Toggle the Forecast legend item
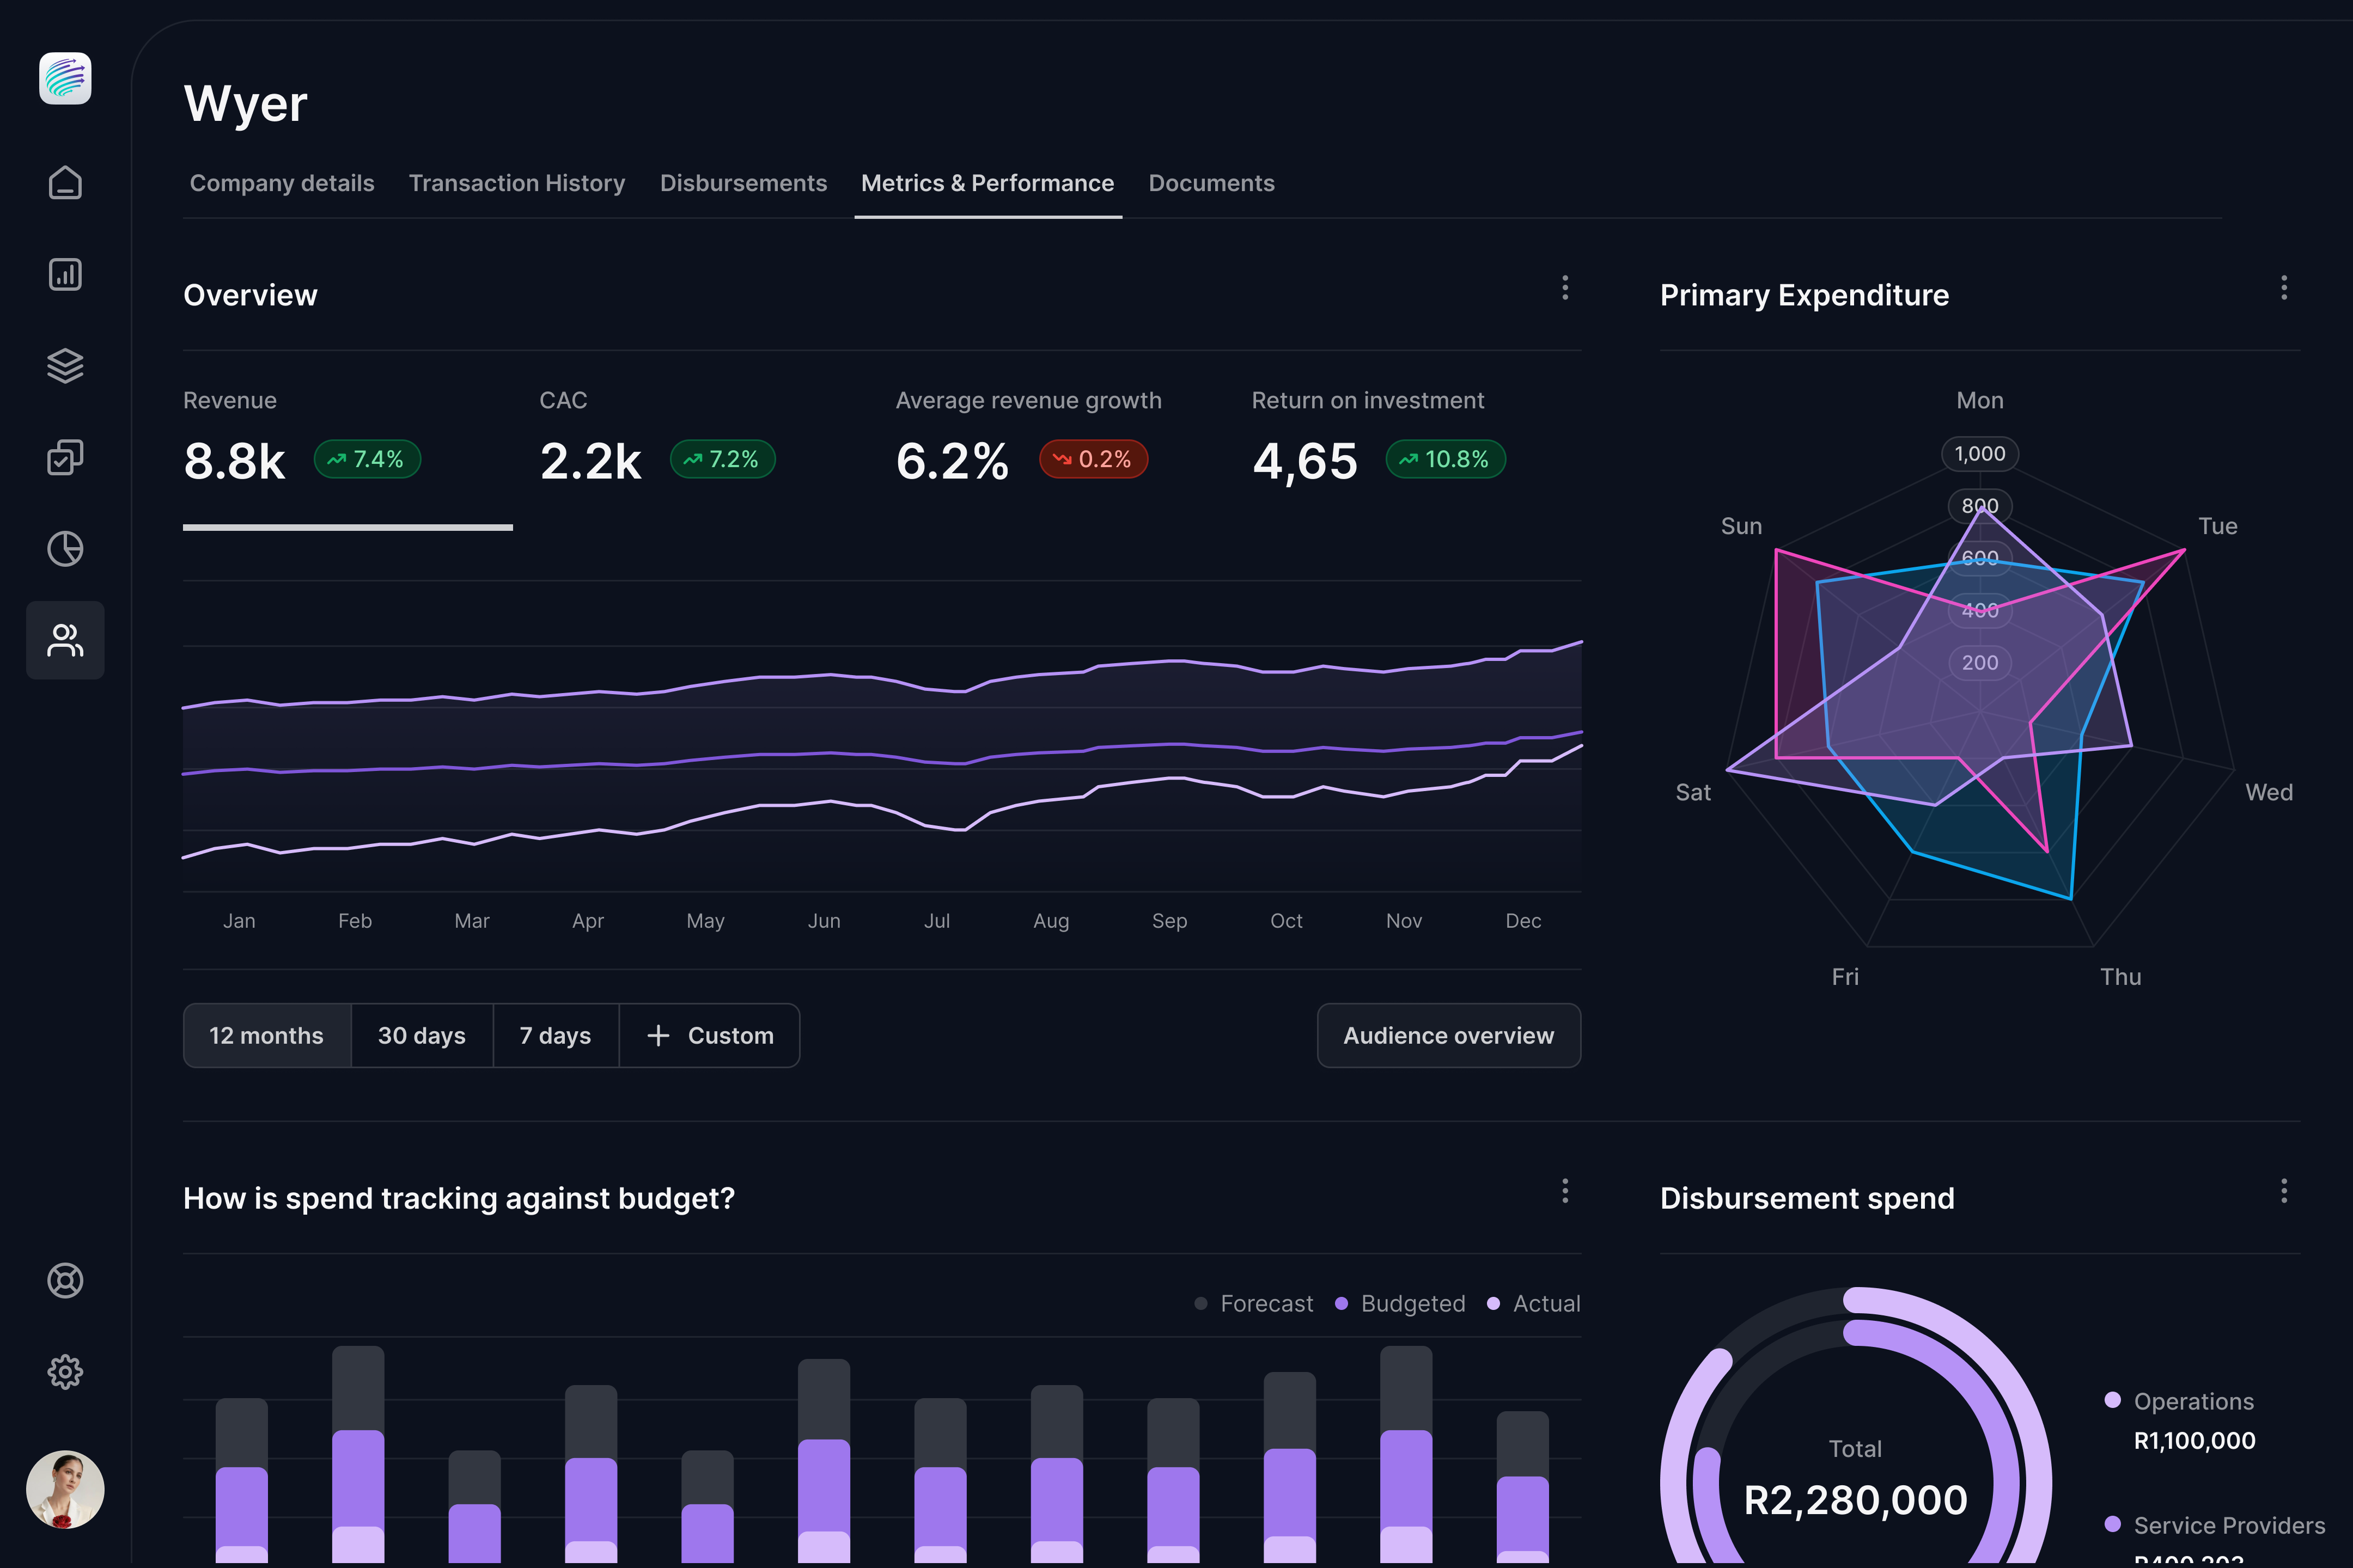 [1253, 1304]
